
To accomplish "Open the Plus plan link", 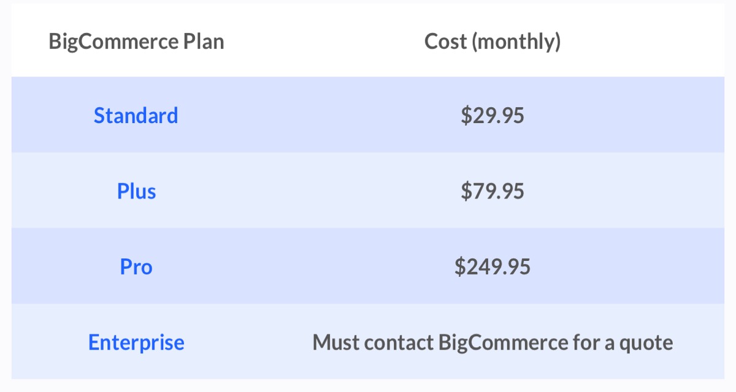I will [x=136, y=191].
